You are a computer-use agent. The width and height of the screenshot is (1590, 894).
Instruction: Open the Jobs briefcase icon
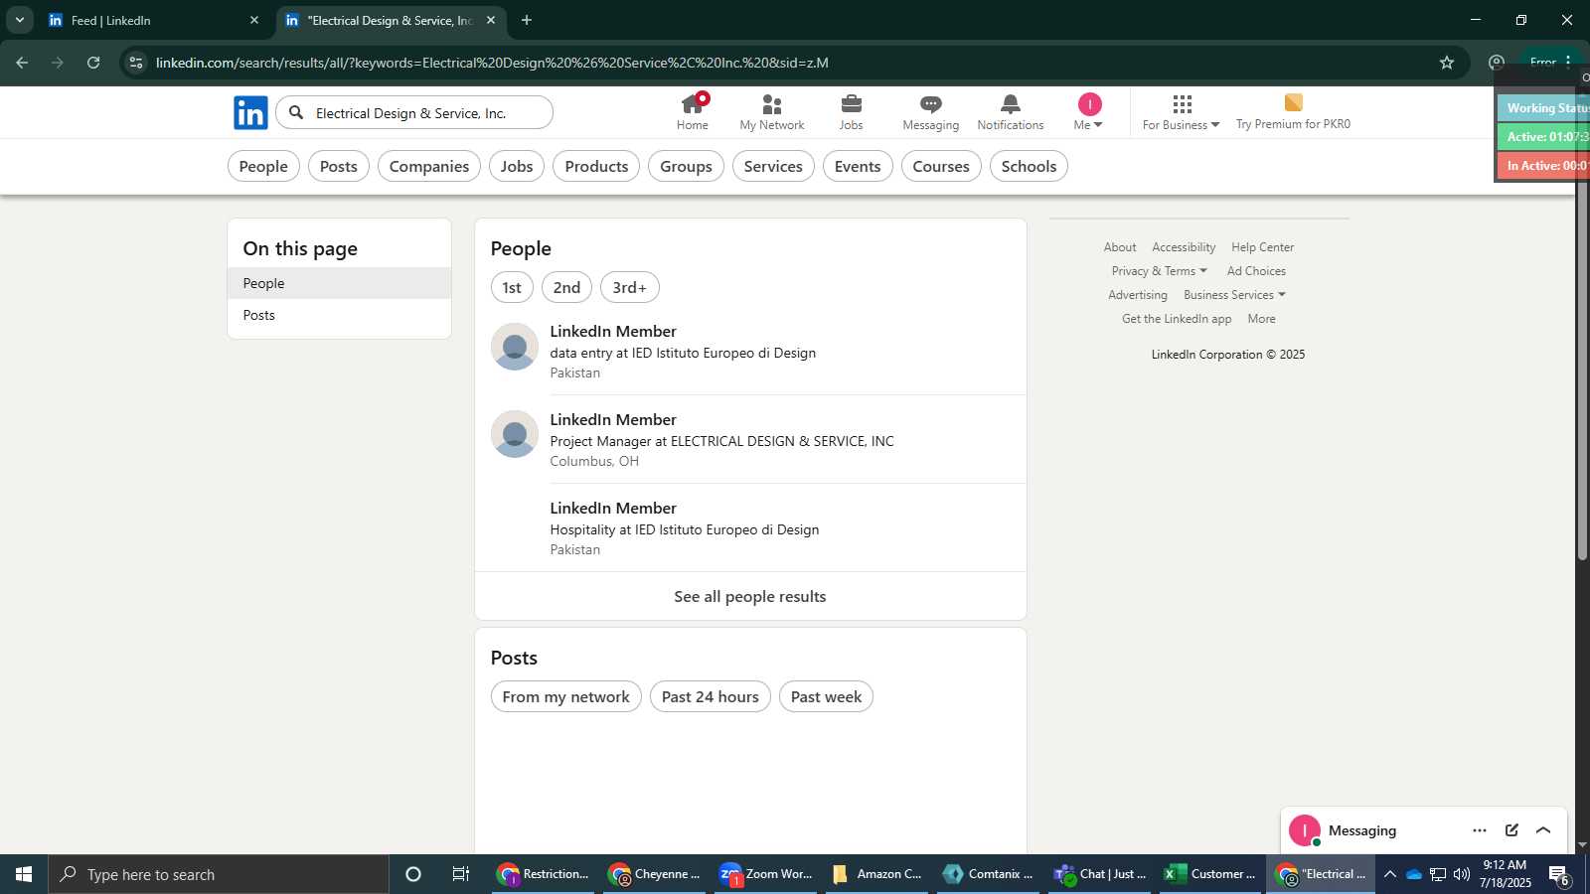click(851, 112)
